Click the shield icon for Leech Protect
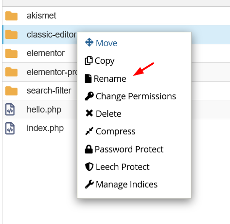The width and height of the screenshot is (230, 224). tap(89, 167)
